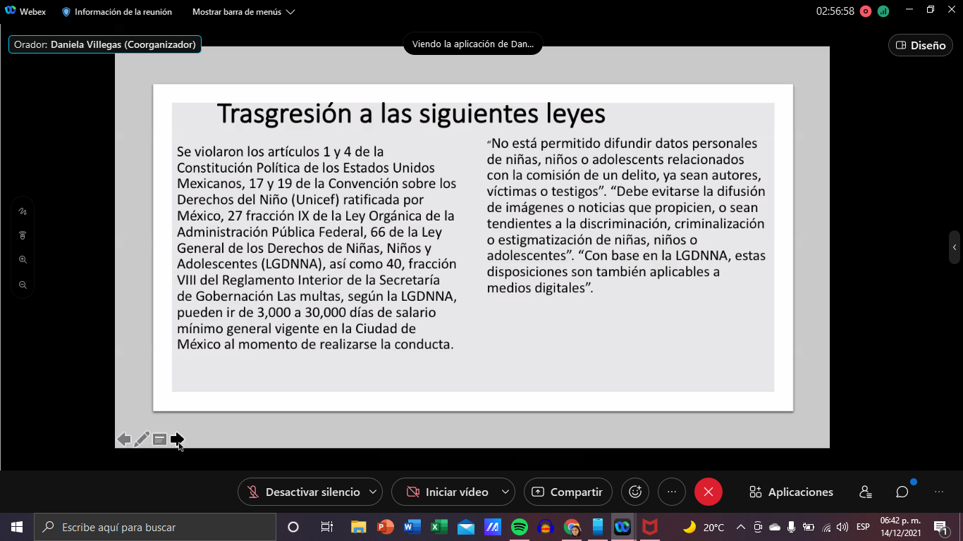Go to previous slide with left arrow
The height and width of the screenshot is (541, 963).
[x=124, y=440]
